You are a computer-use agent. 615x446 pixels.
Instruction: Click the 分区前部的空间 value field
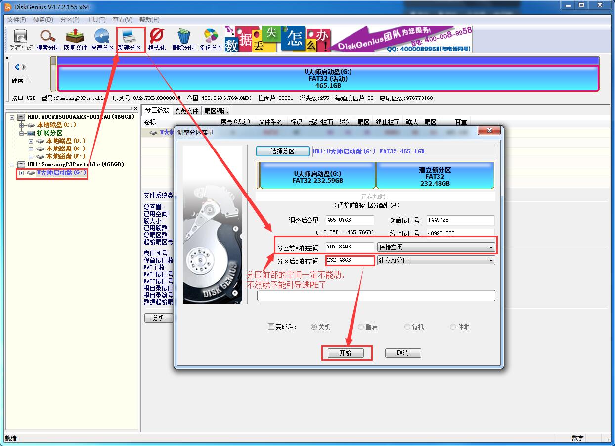(x=350, y=247)
